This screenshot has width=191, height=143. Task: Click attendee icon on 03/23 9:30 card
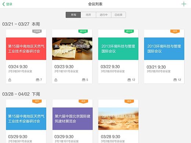coord(84,80)
